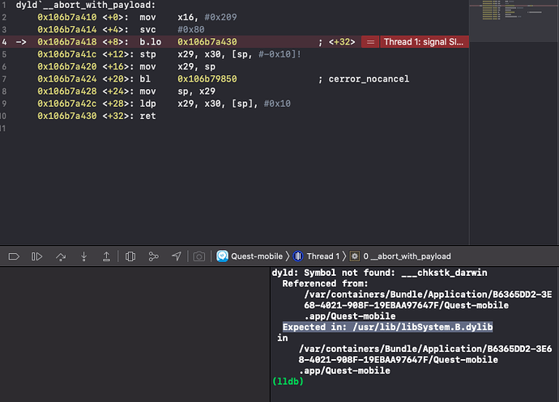
Task: Click mov x29, sp on line 6
Action: [177, 66]
